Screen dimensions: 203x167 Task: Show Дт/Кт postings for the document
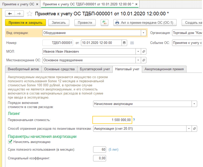104,23
